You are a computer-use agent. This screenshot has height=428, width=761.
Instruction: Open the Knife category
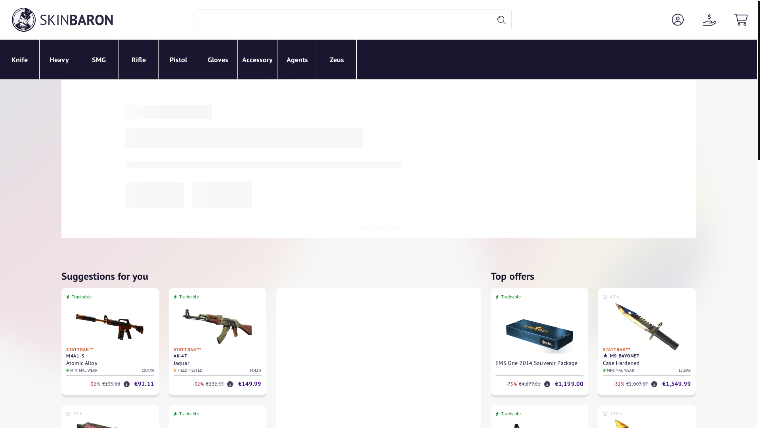[19, 59]
